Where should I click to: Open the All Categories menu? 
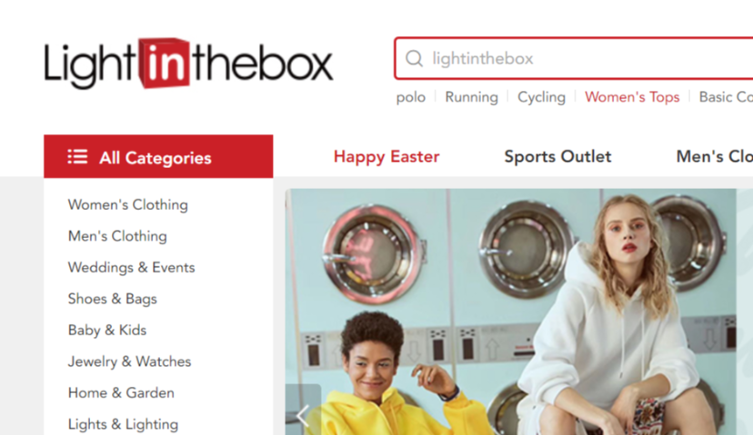pos(158,156)
